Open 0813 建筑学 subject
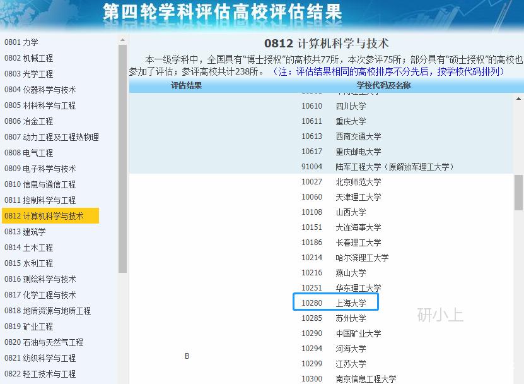The width and height of the screenshot is (524, 384). coord(25,231)
